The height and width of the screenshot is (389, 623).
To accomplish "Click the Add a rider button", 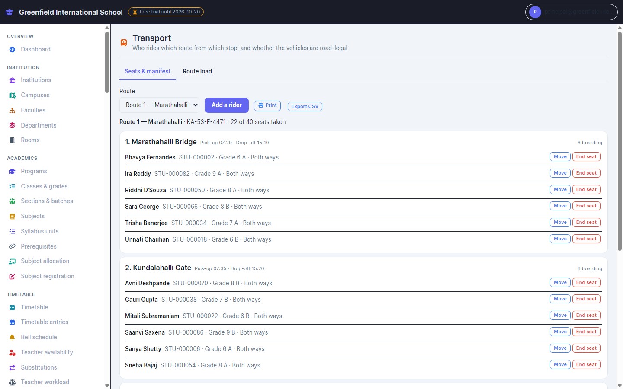I will [227, 105].
